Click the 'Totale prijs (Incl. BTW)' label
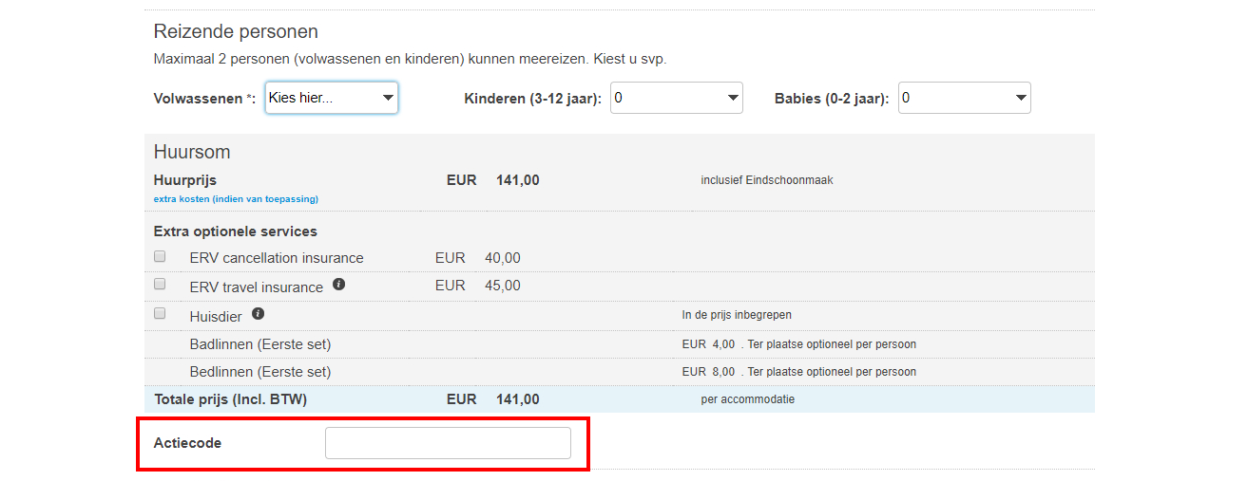 (230, 399)
